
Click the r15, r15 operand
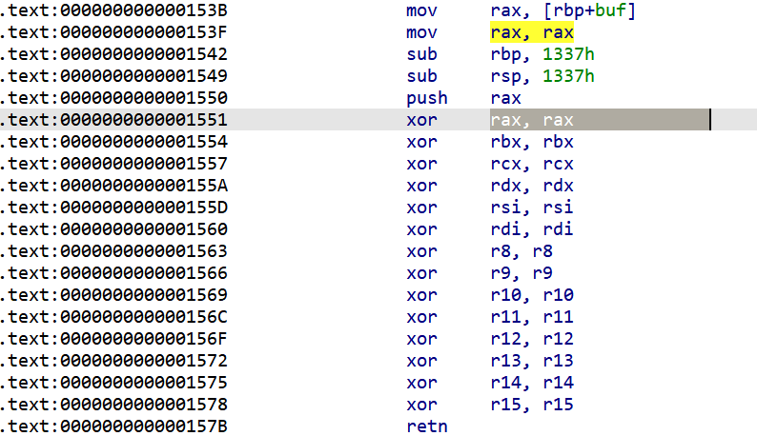[532, 405]
